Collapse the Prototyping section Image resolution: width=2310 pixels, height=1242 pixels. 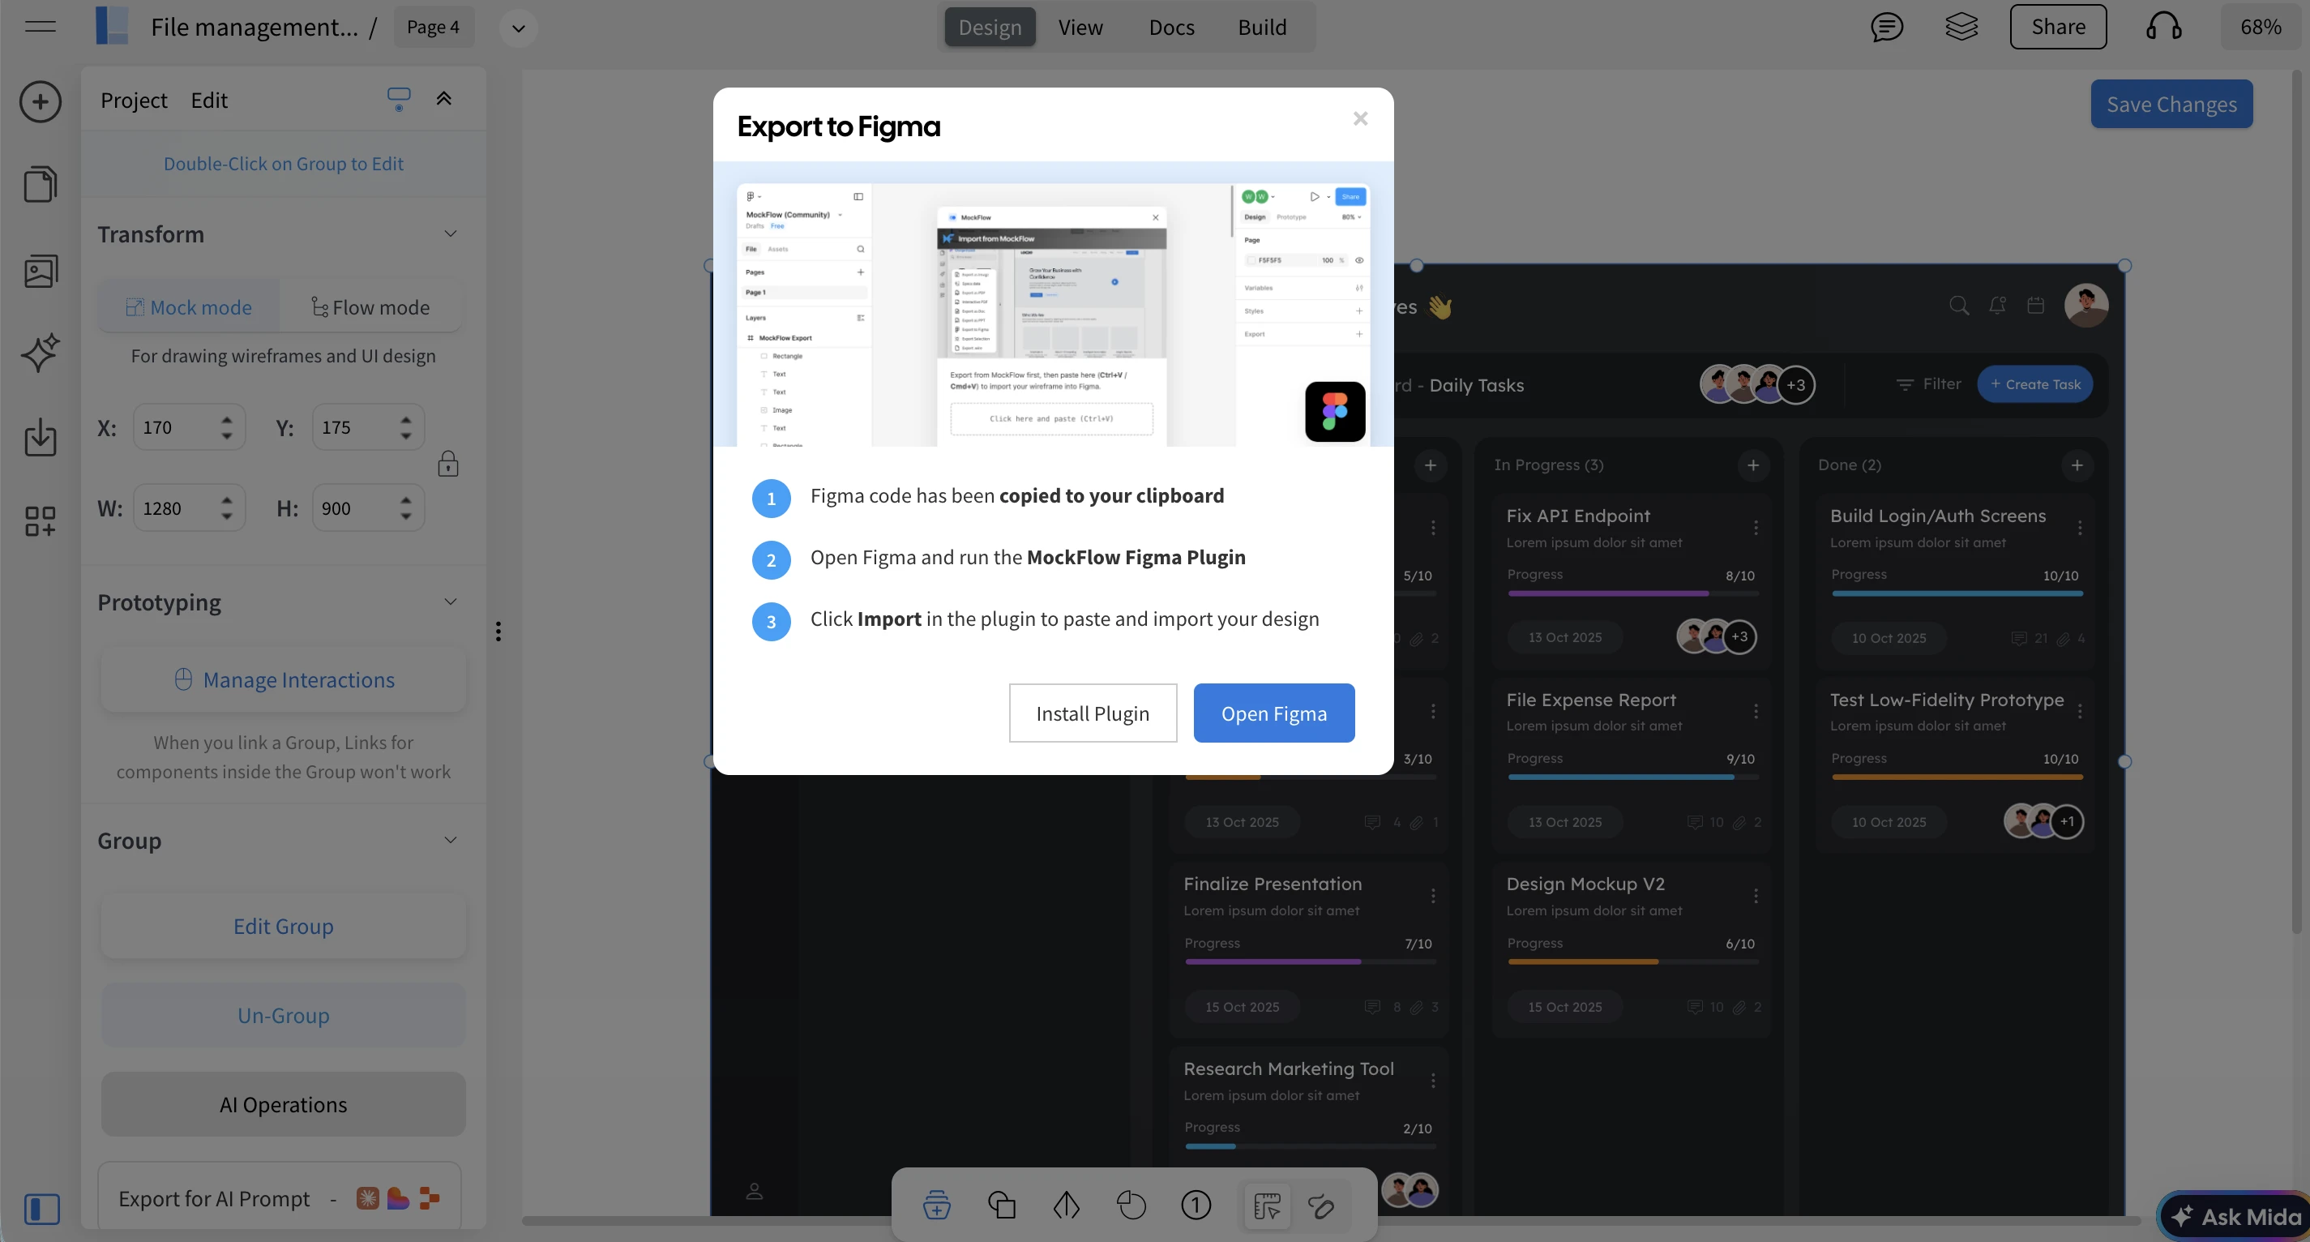[450, 602]
